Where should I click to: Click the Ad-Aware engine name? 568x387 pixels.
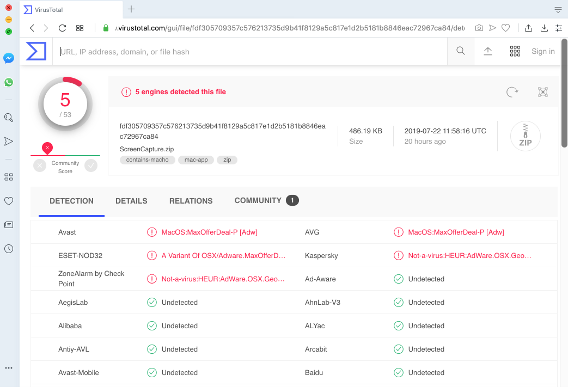(x=320, y=279)
